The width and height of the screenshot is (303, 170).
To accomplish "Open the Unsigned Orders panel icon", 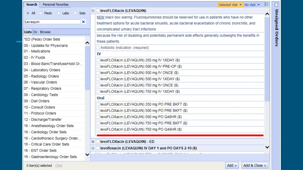I will click(276, 5).
